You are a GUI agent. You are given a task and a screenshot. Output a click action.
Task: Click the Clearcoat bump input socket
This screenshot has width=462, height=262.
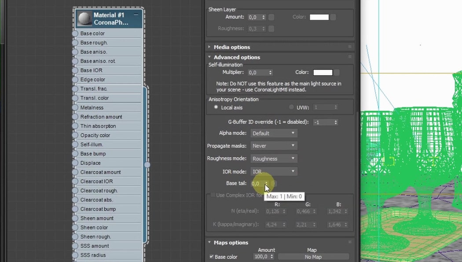(75, 209)
